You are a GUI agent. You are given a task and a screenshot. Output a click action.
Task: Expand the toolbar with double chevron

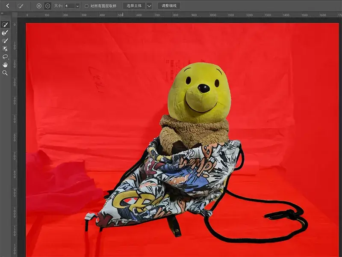[x=2, y=14]
